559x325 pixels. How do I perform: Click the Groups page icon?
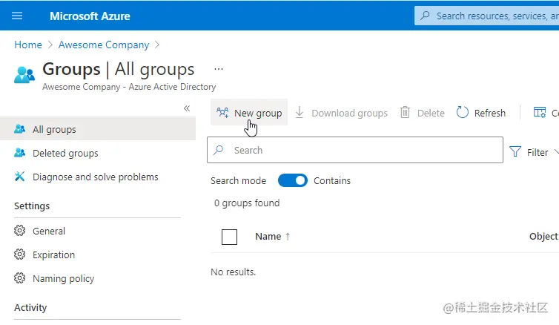pos(24,74)
